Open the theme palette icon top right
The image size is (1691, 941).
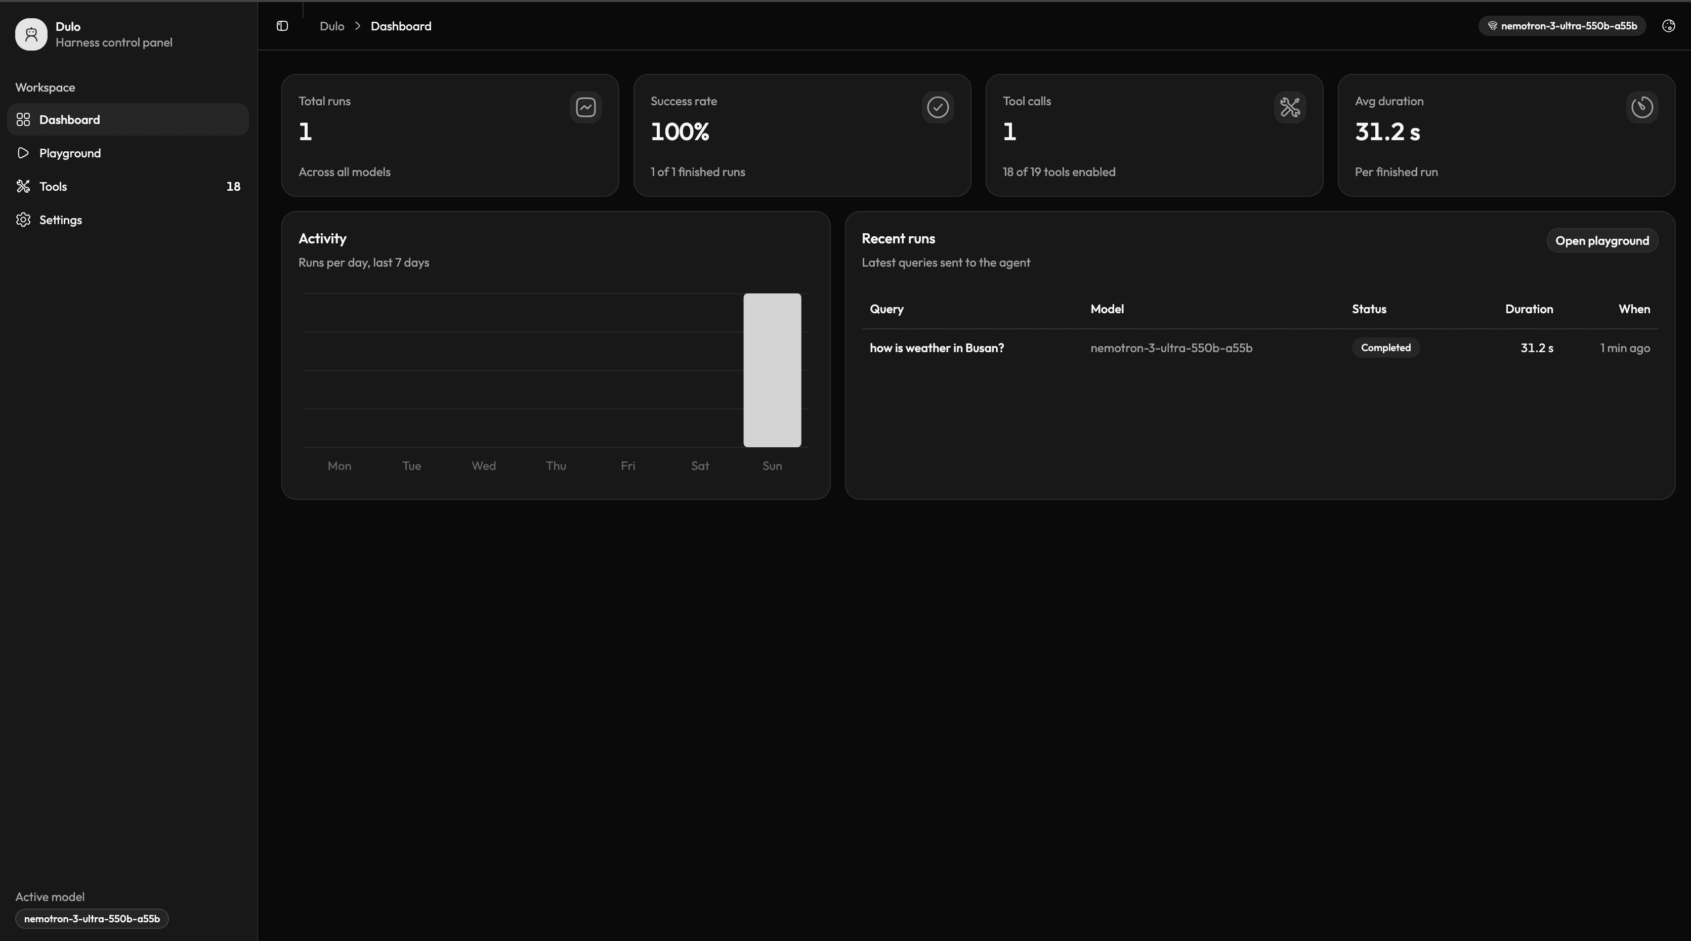point(1669,26)
